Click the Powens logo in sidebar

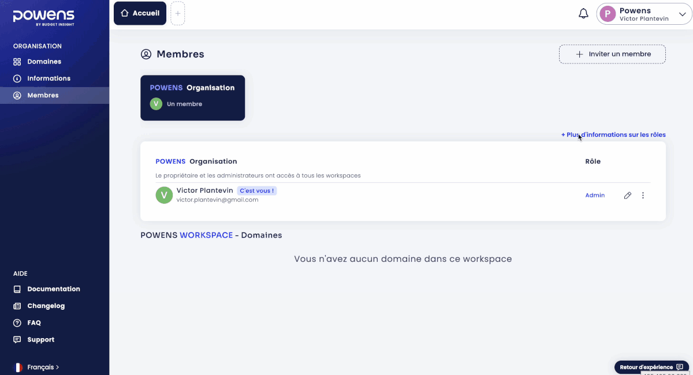(x=43, y=17)
